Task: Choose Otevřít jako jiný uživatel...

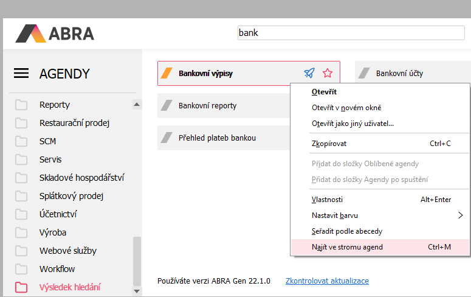Action: (x=380, y=124)
